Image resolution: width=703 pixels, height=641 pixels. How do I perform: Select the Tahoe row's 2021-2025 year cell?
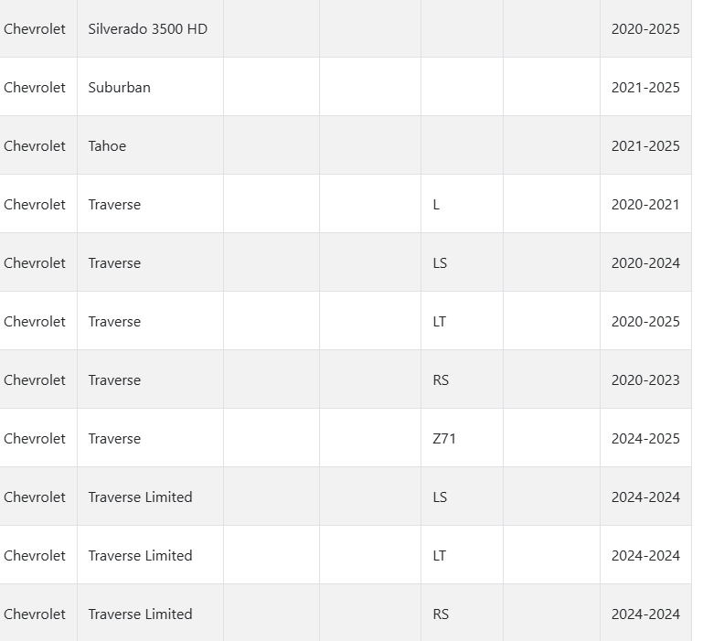pyautogui.click(x=645, y=146)
